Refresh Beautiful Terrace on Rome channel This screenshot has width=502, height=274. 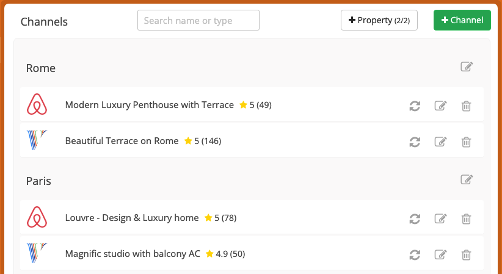[415, 142]
